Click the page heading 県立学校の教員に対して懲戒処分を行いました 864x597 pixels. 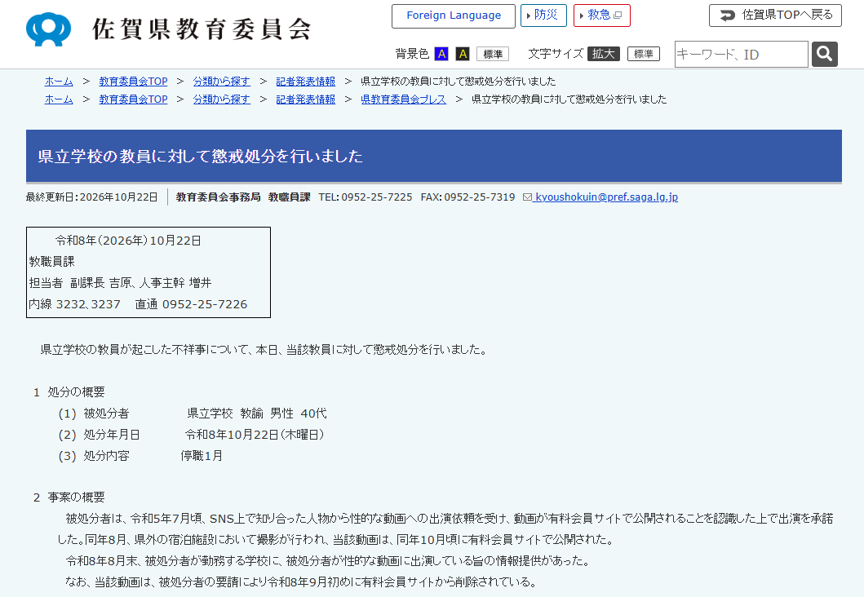point(201,157)
